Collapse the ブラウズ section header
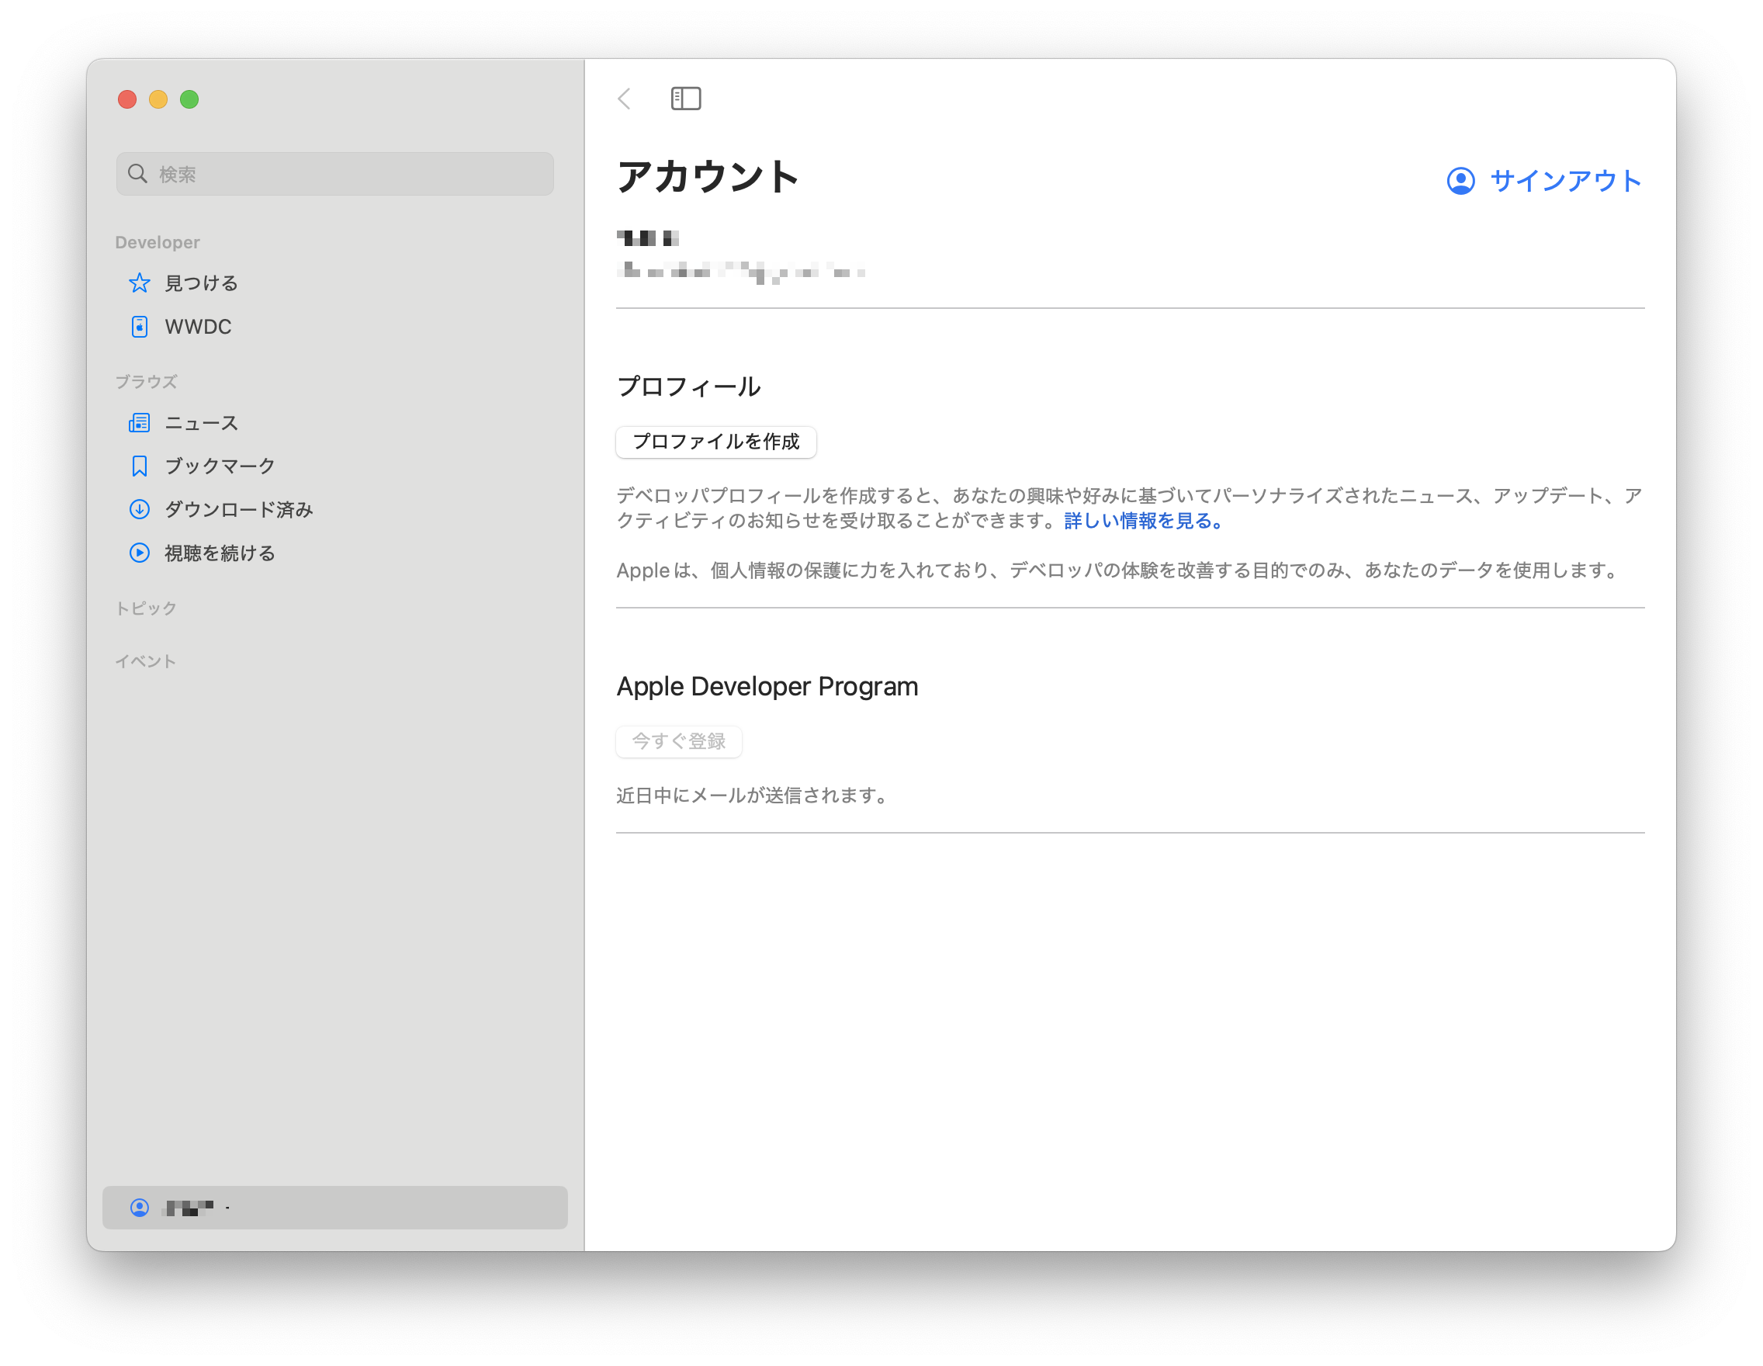 tap(146, 382)
